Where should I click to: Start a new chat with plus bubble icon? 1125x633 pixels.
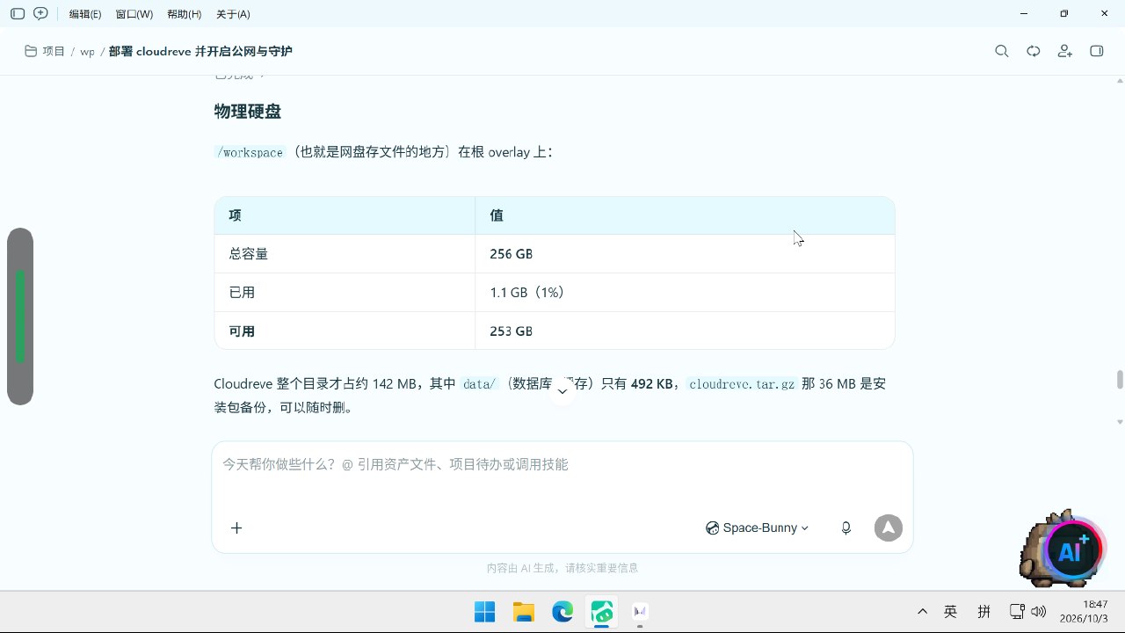40,14
